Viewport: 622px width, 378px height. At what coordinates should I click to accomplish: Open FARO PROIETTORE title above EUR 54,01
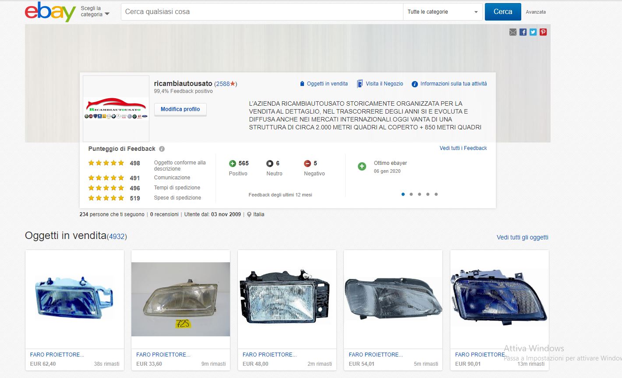tap(376, 354)
